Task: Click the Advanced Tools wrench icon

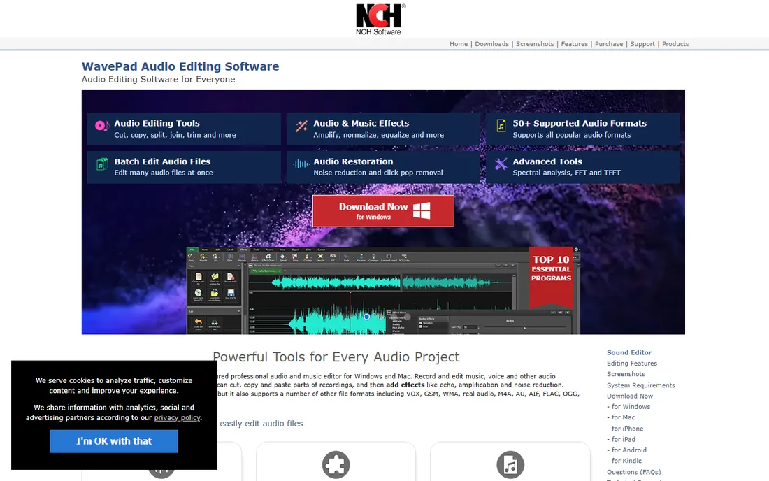Action: pos(501,164)
